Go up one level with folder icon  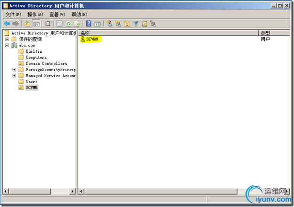pos(27,24)
